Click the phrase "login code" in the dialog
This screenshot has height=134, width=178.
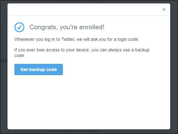[x=128, y=40]
